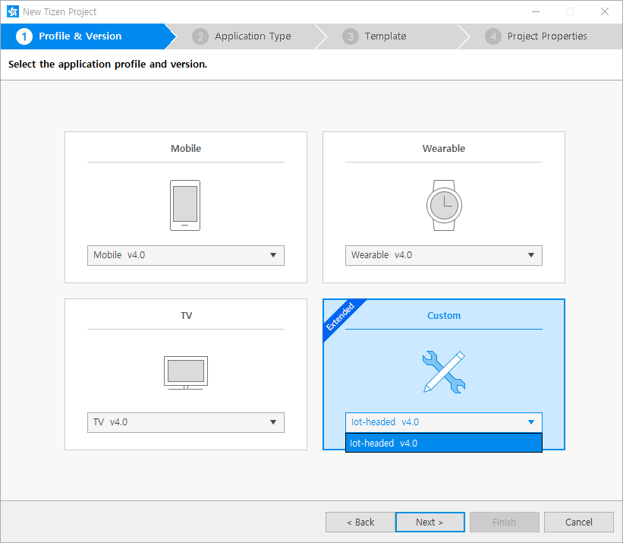Viewport: 623px width, 543px height.
Task: Open the Wearable v4.0 version dropdown
Action: tap(443, 255)
